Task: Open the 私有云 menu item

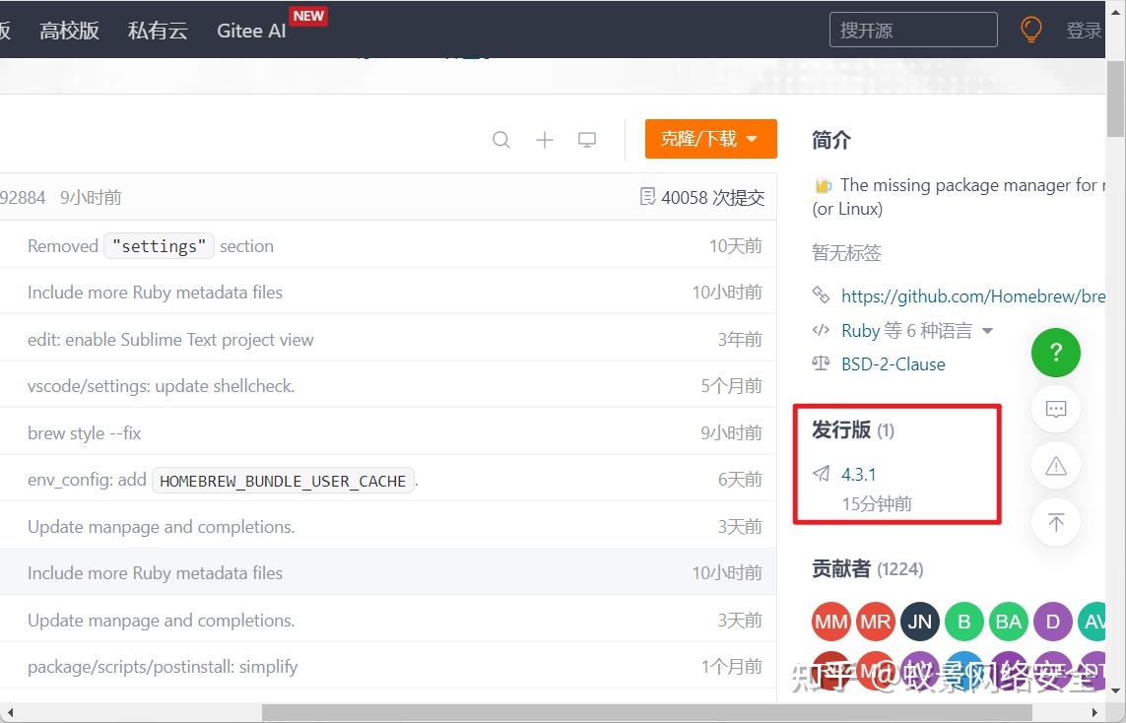Action: tap(158, 31)
